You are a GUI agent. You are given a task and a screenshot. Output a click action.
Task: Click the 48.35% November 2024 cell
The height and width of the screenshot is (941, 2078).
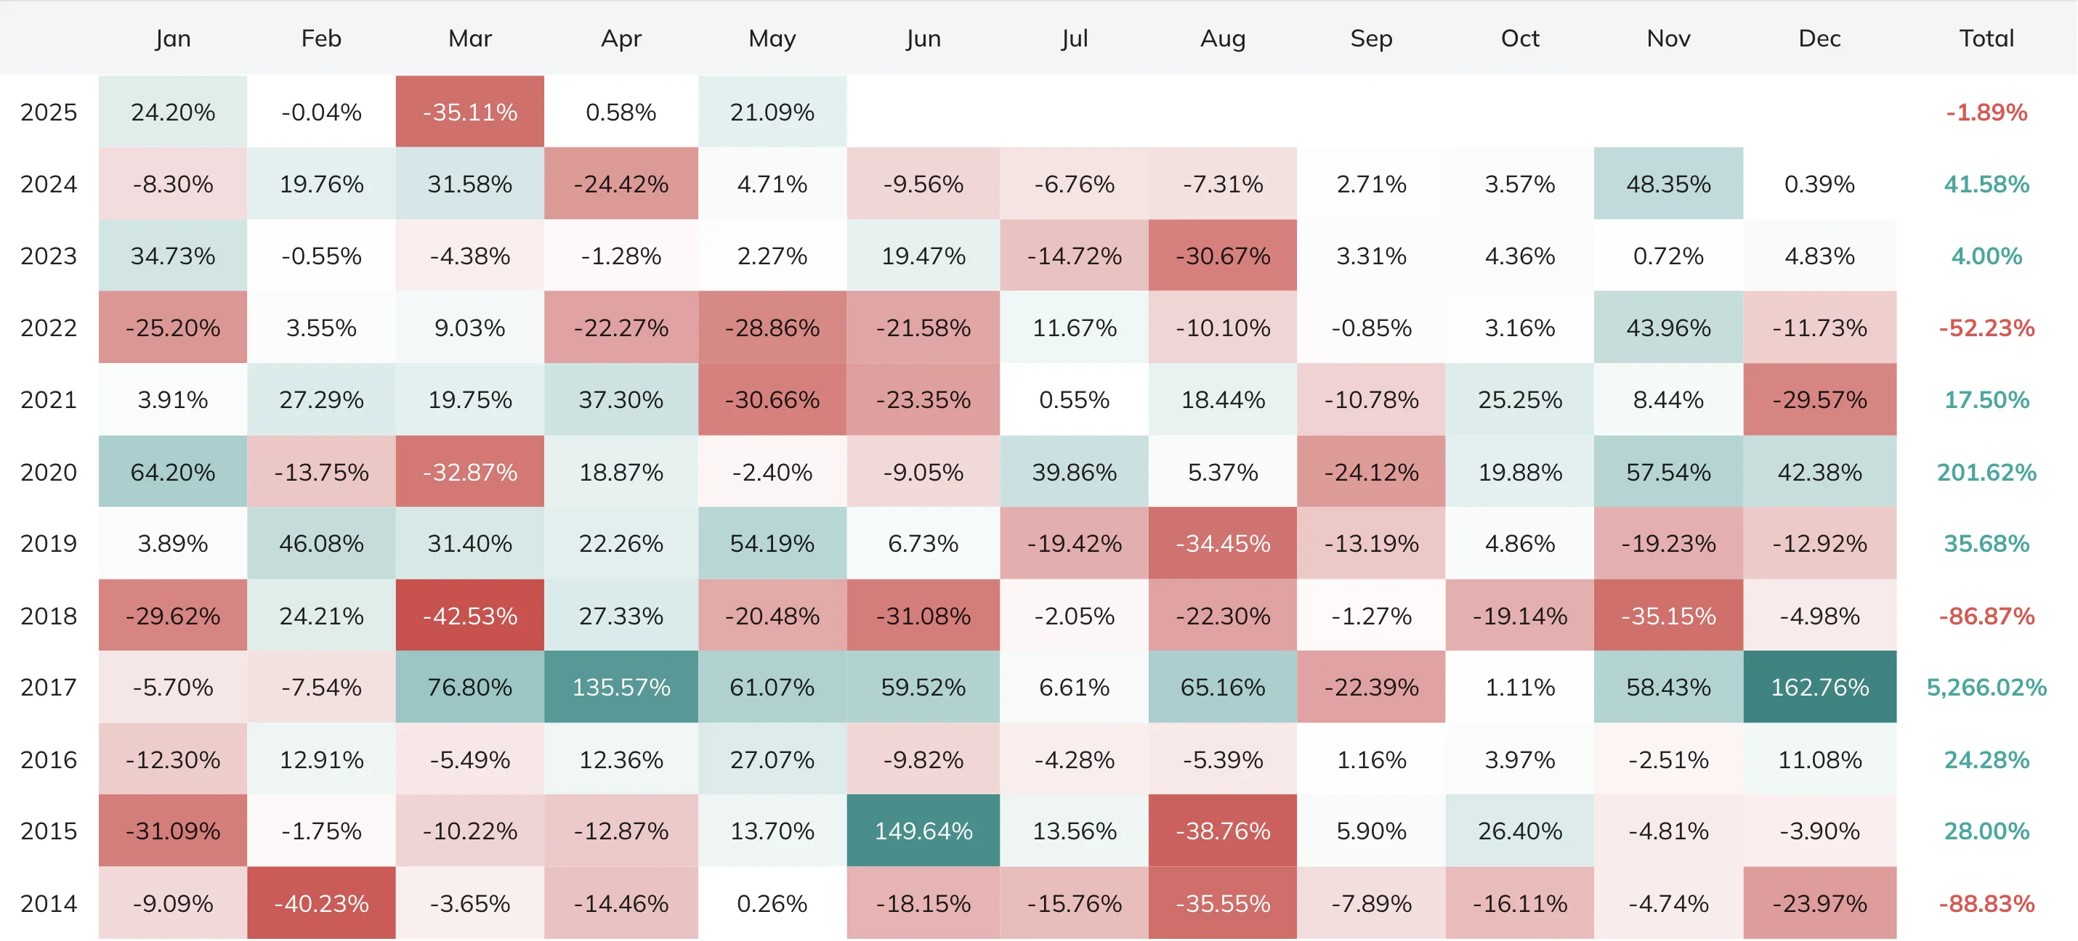pyautogui.click(x=1667, y=184)
